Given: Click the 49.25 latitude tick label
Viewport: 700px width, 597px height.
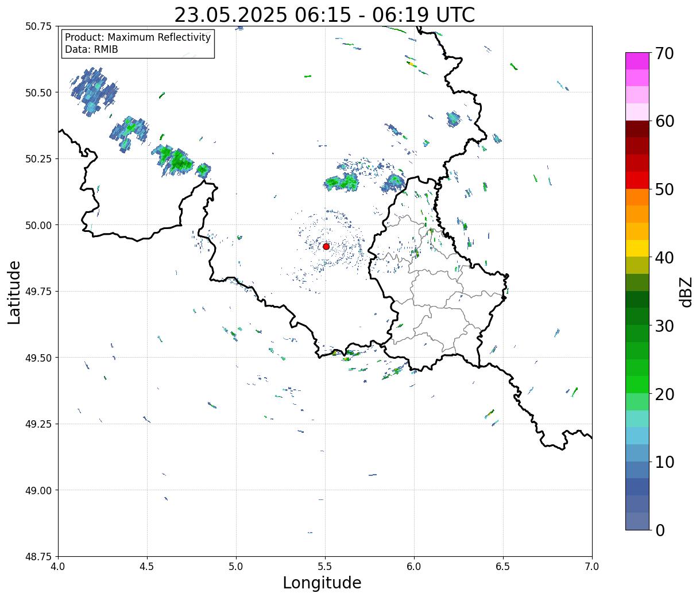Looking at the screenshot, I should (38, 424).
